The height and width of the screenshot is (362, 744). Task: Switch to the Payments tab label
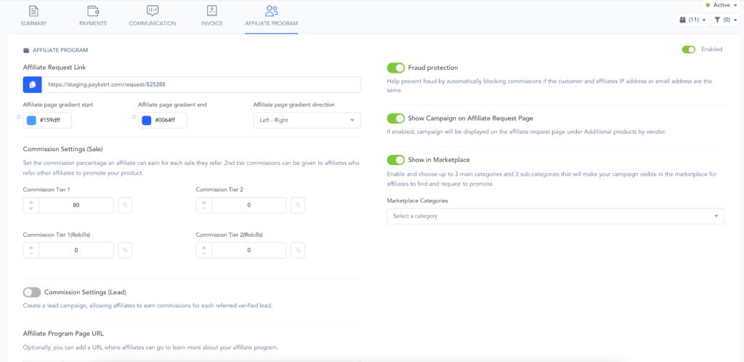coord(93,23)
